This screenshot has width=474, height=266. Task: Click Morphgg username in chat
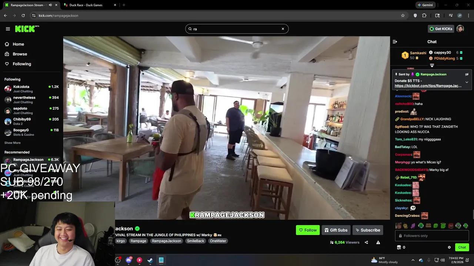tap(402, 162)
